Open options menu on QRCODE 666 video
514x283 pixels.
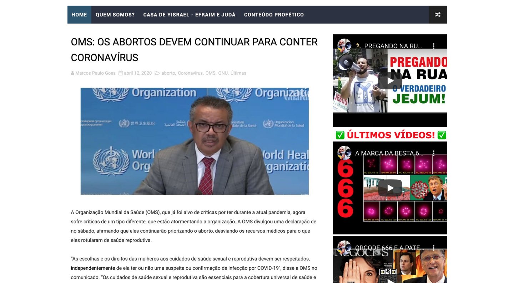[434, 248]
